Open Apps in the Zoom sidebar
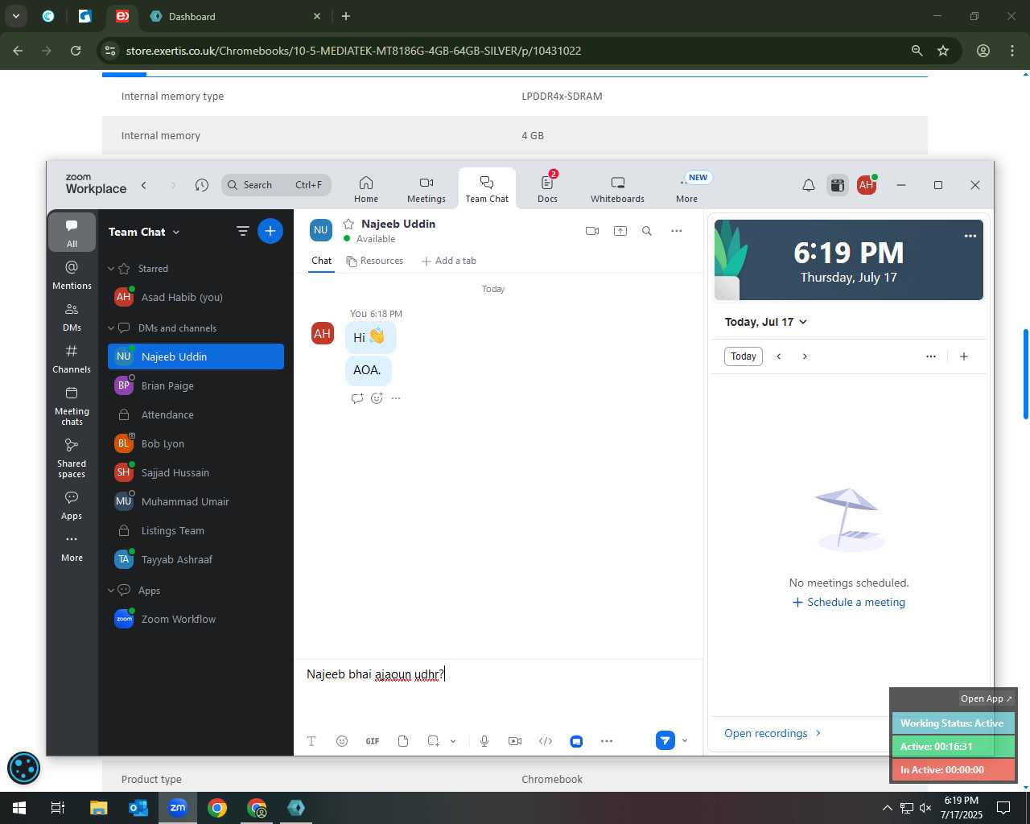1030x824 pixels. (x=72, y=505)
